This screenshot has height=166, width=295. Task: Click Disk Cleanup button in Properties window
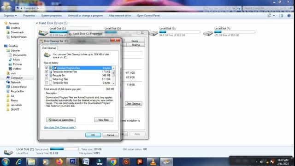click(x=133, y=104)
